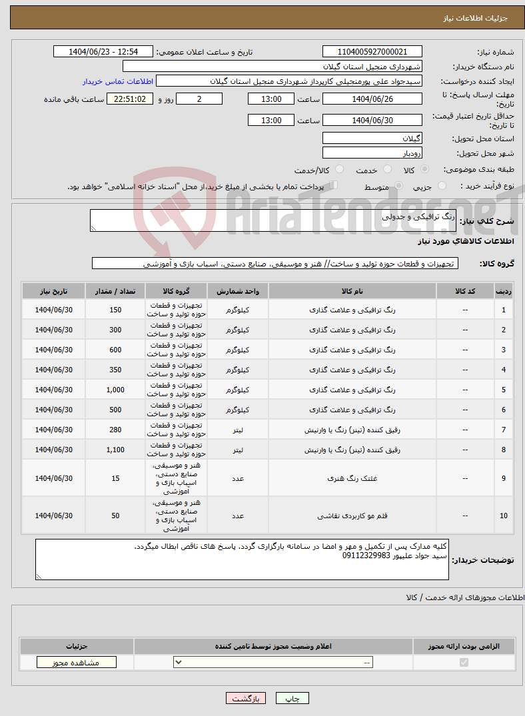Click quantity 50 in row 10

click(x=115, y=516)
